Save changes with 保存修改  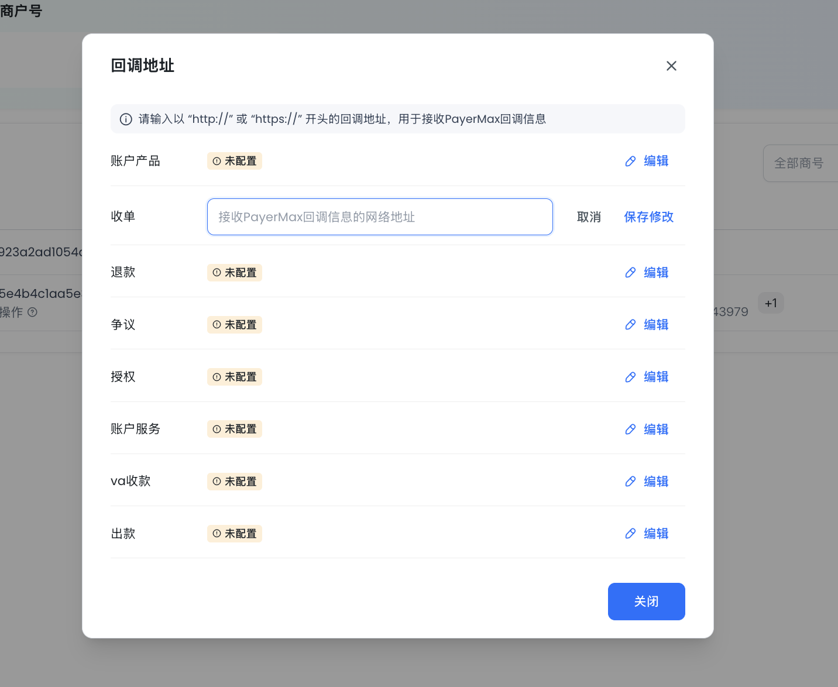648,217
